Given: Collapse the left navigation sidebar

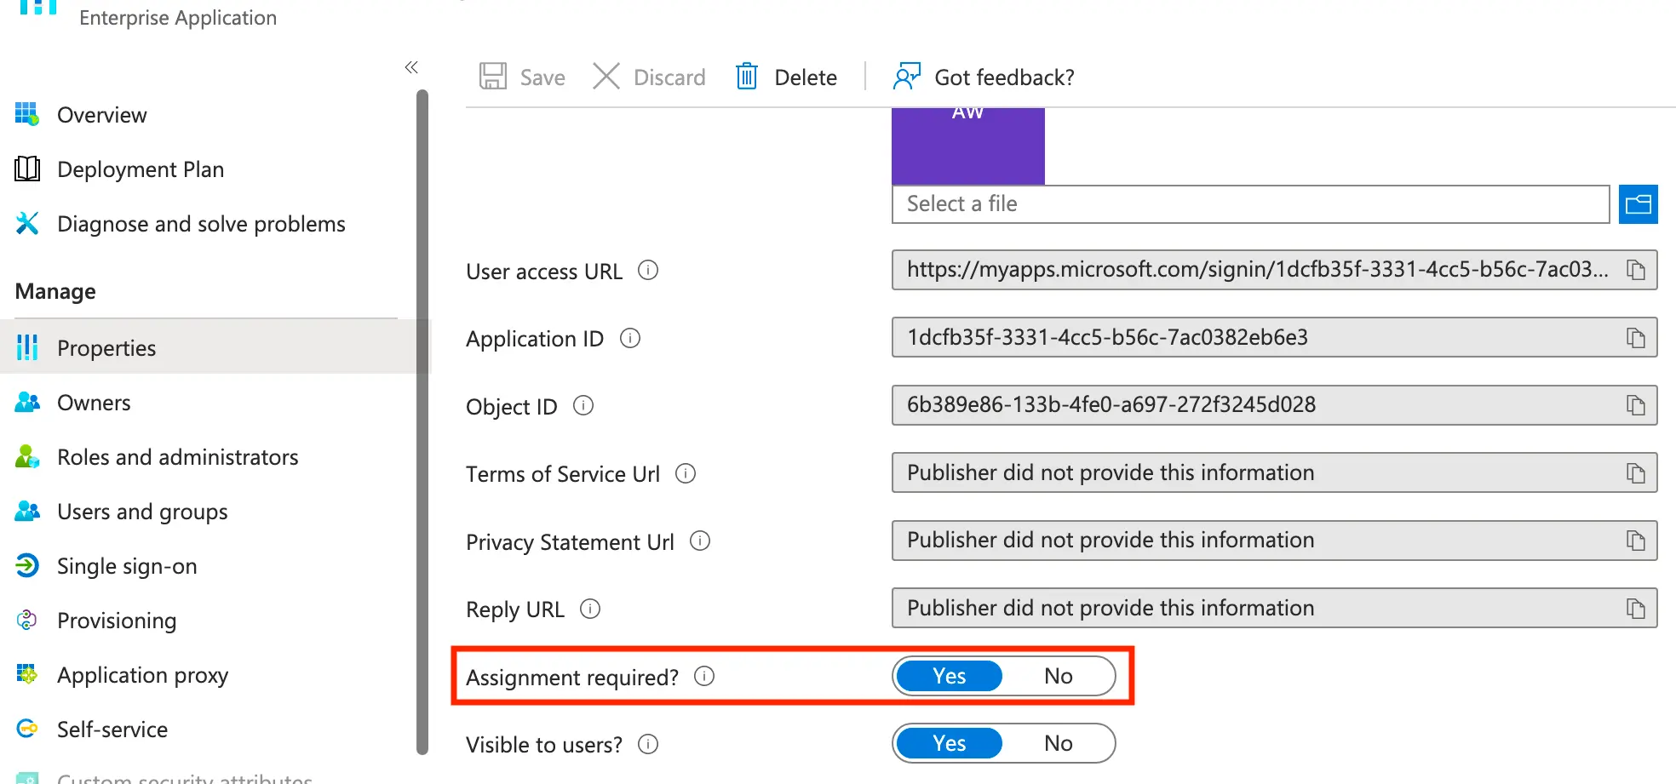Looking at the screenshot, I should [411, 67].
